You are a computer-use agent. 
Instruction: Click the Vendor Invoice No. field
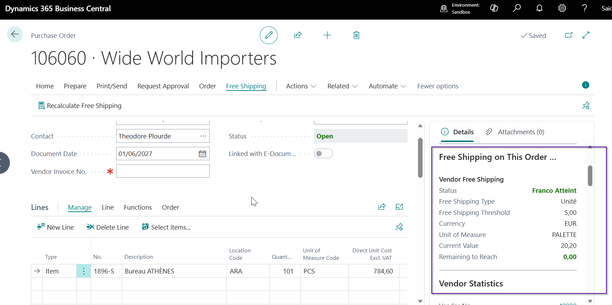[163, 171]
